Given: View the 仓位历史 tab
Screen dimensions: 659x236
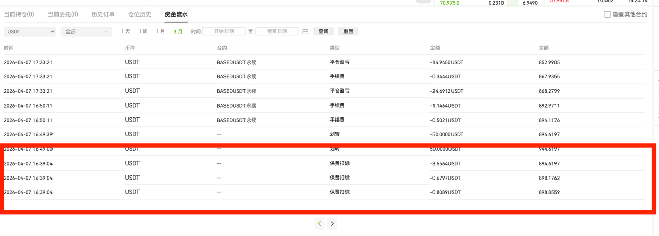Looking at the screenshot, I should point(140,14).
